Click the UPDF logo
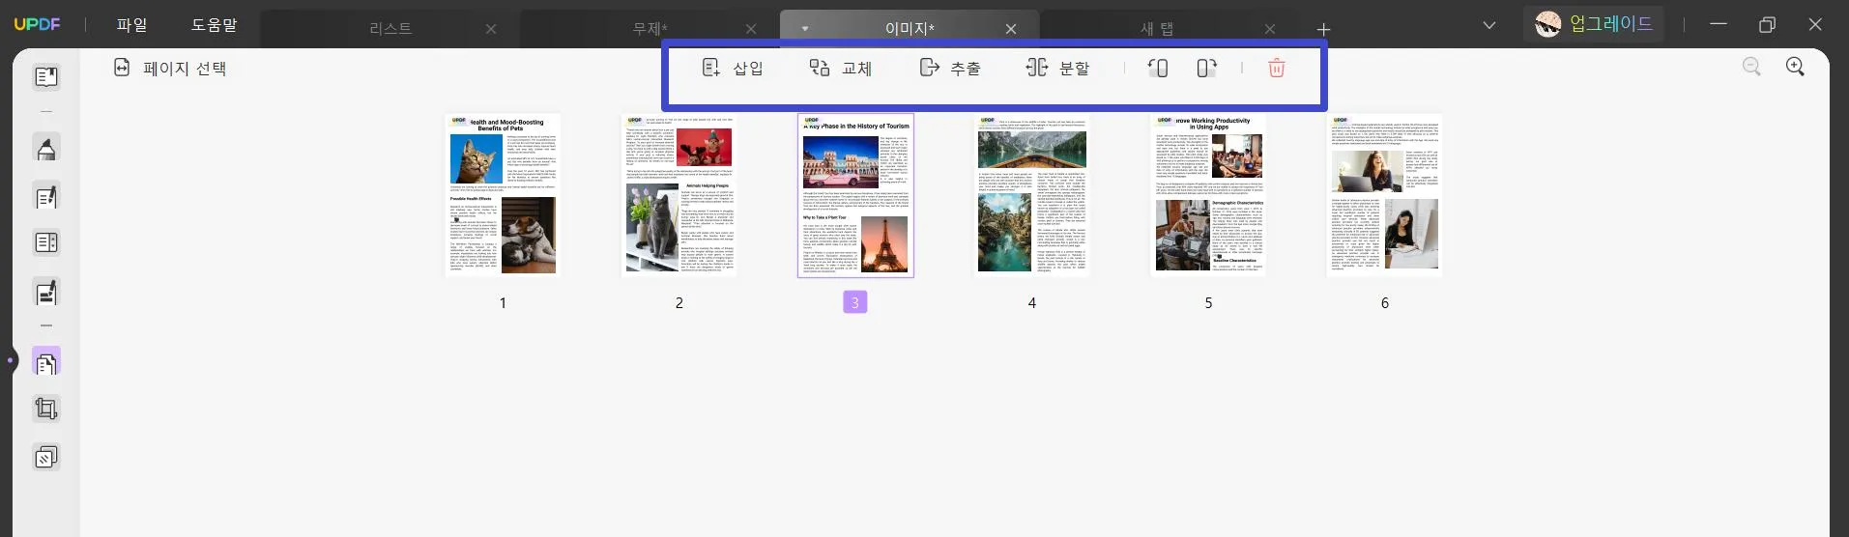 coord(37,24)
